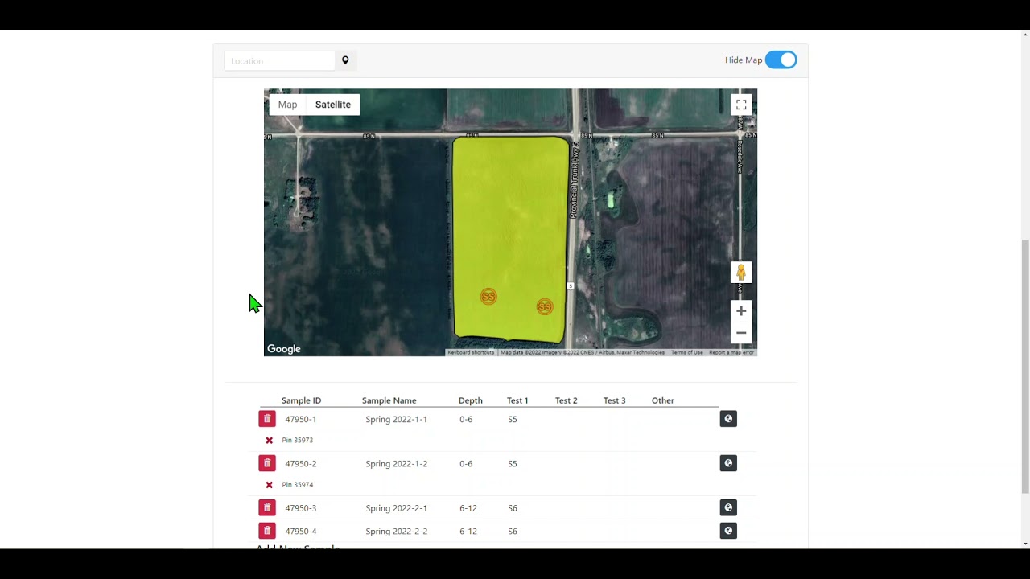This screenshot has height=579, width=1030.
Task: Open the map Terms of Use link
Action: 687,352
